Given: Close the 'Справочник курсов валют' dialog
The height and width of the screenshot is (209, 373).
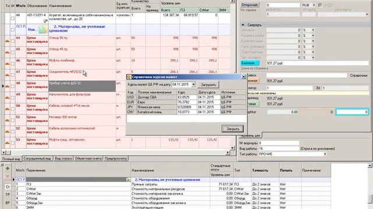Looking at the screenshot, I should click(x=244, y=77).
